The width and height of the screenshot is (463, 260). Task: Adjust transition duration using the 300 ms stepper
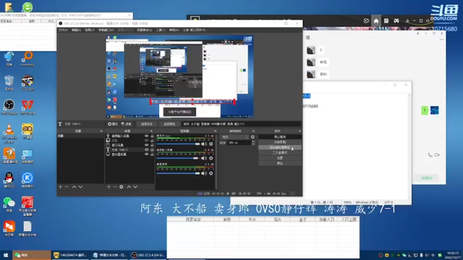[253, 143]
